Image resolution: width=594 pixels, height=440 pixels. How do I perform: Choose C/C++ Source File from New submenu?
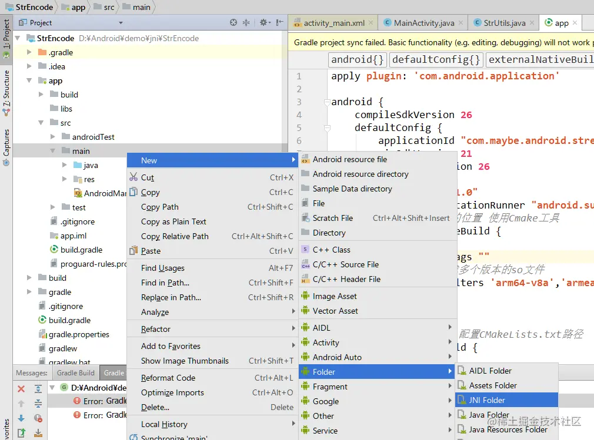(378, 264)
